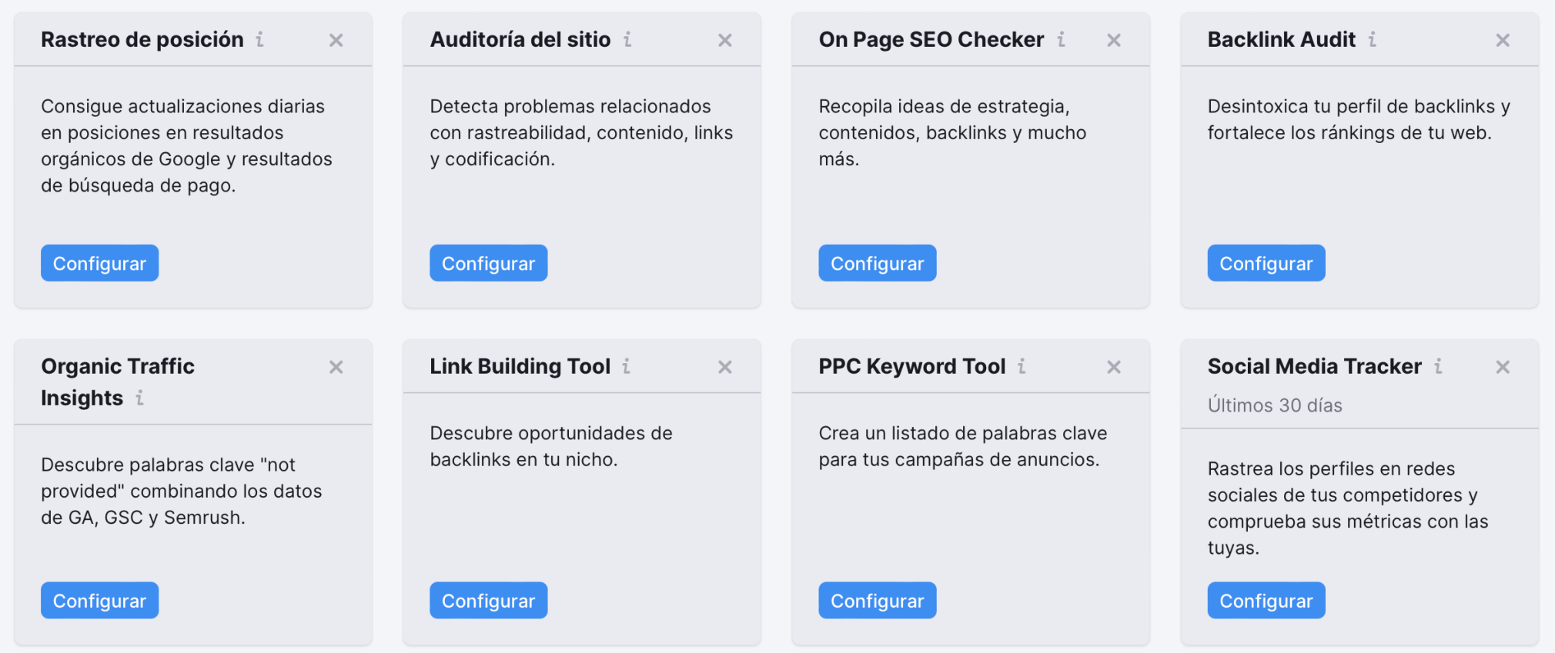Screen dimensions: 1555x653
Task: Close the Link Building Tool card
Action: coord(725,367)
